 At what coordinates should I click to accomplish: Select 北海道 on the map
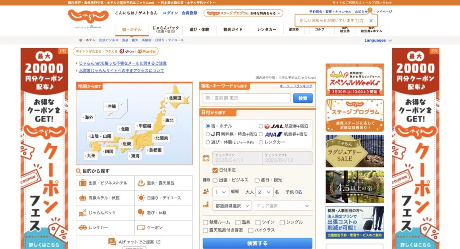175,98
